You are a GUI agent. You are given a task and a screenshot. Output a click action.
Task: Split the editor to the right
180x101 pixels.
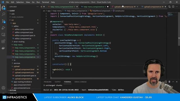tap(173, 7)
